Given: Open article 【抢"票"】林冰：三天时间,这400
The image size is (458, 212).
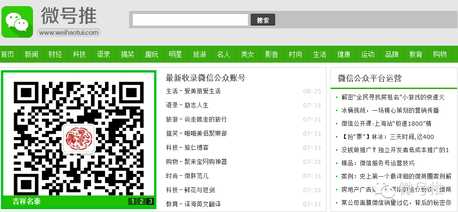Looking at the screenshot, I should pos(388,137).
